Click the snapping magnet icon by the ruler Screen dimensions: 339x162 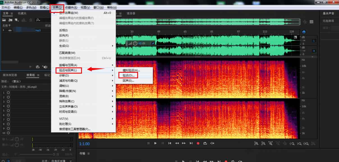[304, 32]
